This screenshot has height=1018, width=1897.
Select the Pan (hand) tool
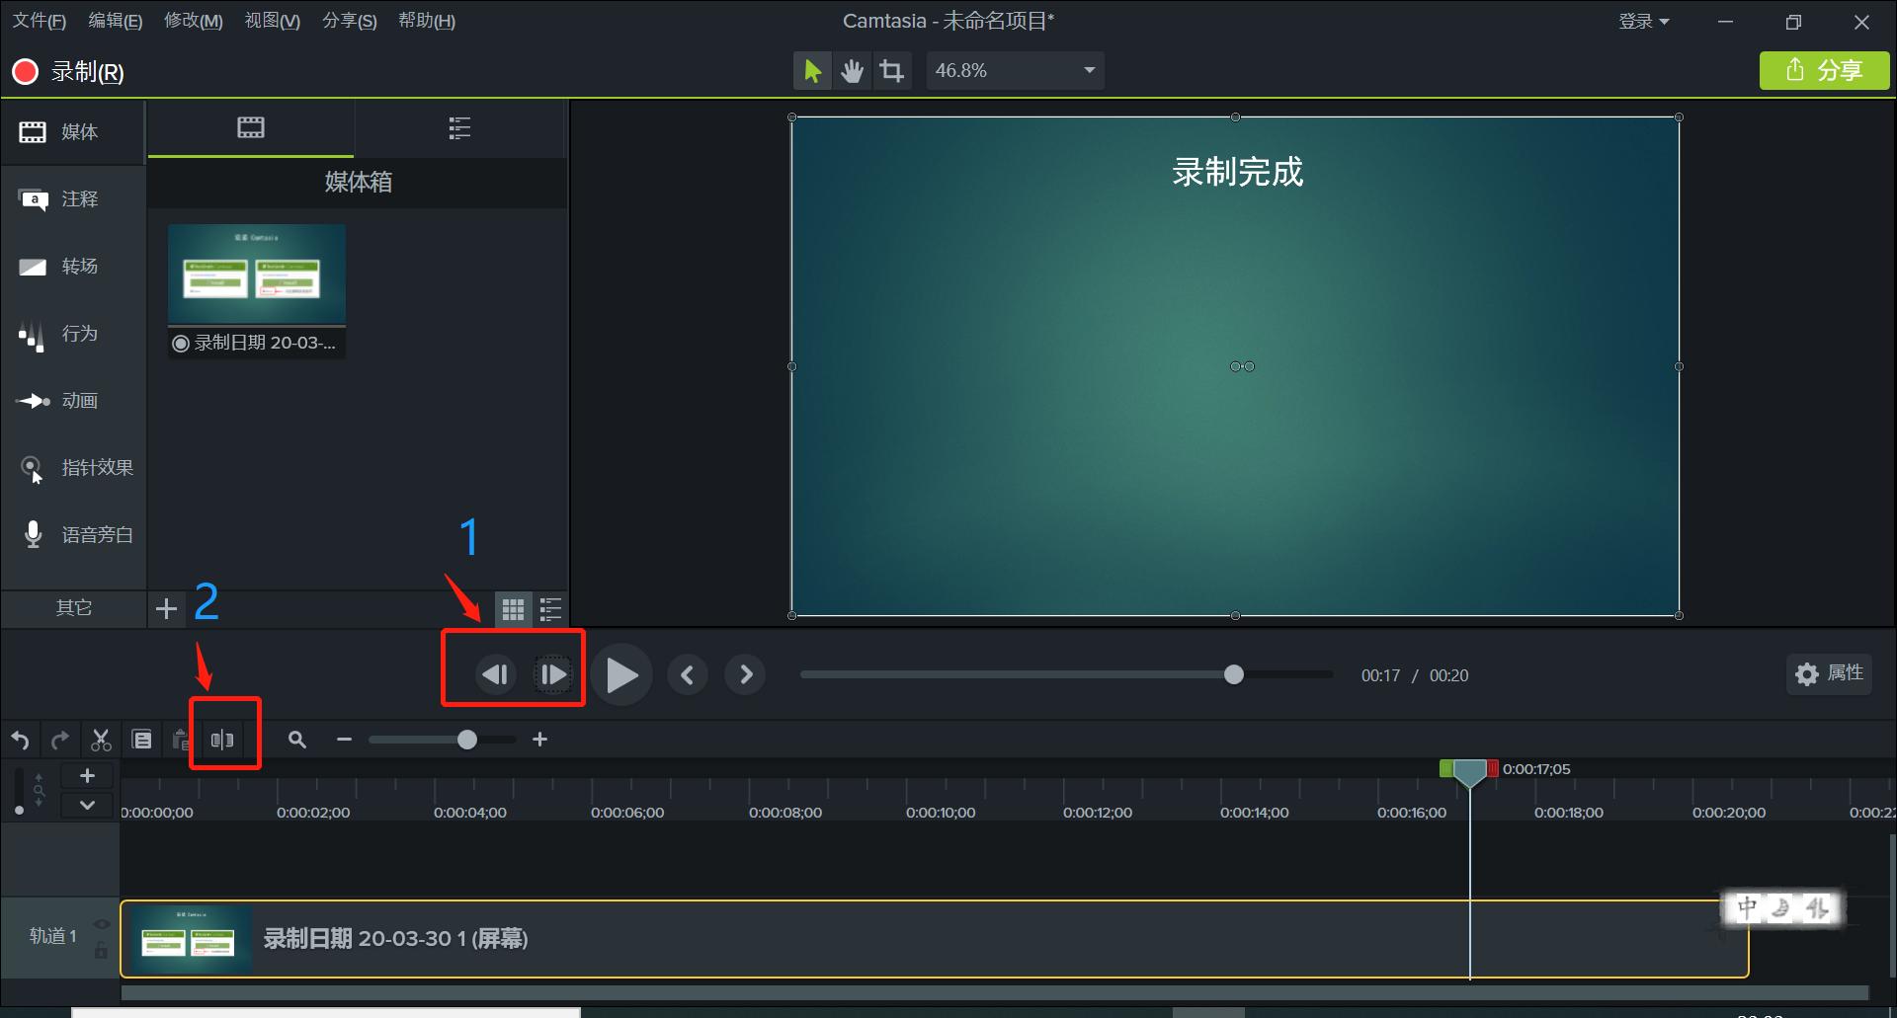click(x=851, y=70)
